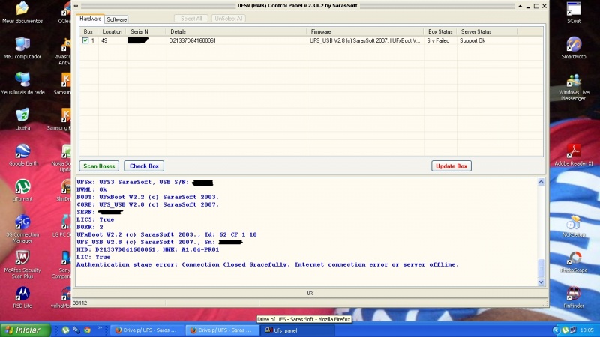The width and height of the screenshot is (600, 337).
Task: Sort by Serial Nr column header
Action: (x=146, y=31)
